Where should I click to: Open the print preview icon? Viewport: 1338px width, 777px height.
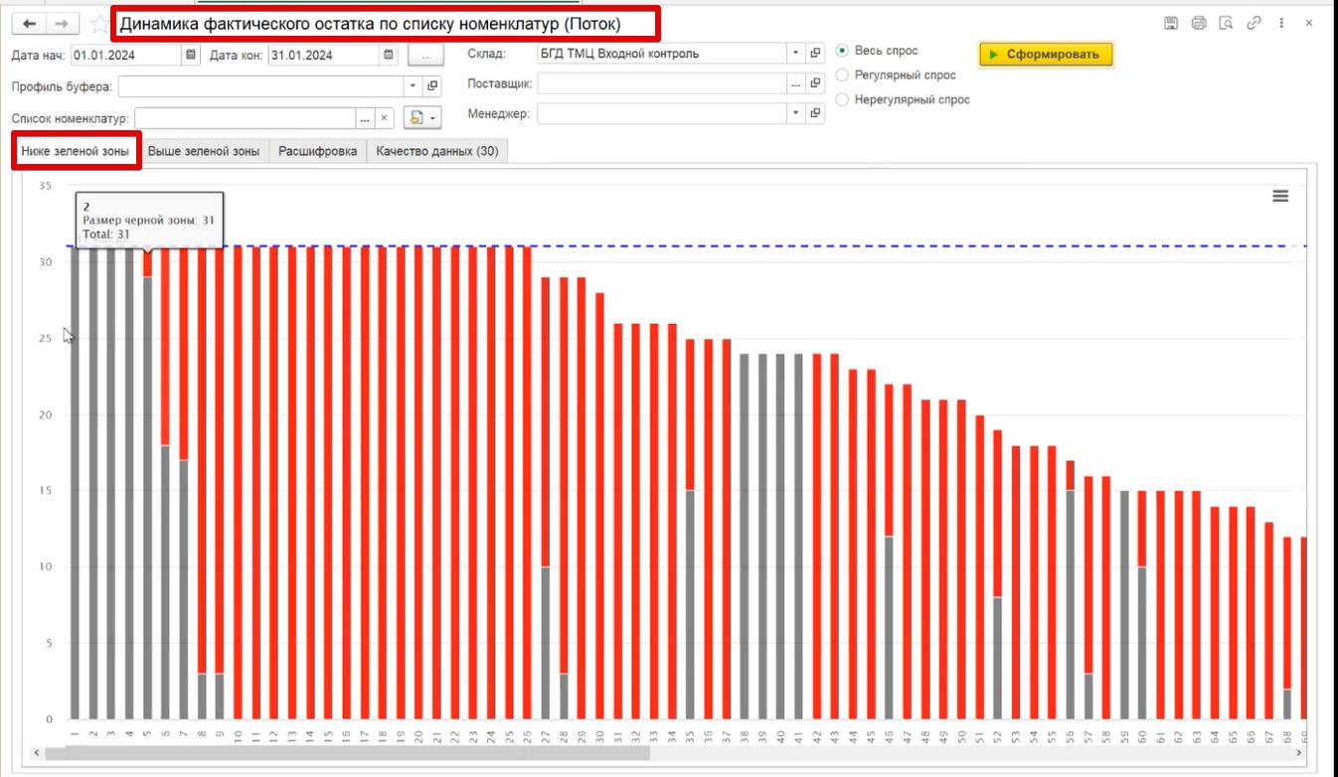click(1226, 23)
